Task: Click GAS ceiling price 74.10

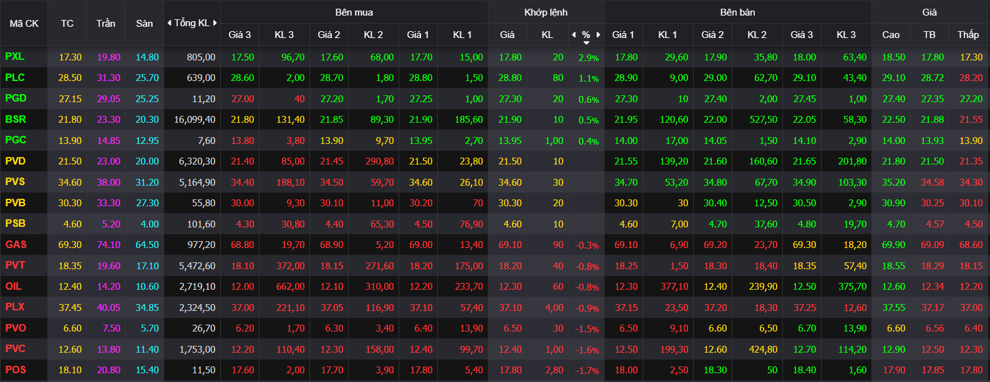Action: (109, 245)
